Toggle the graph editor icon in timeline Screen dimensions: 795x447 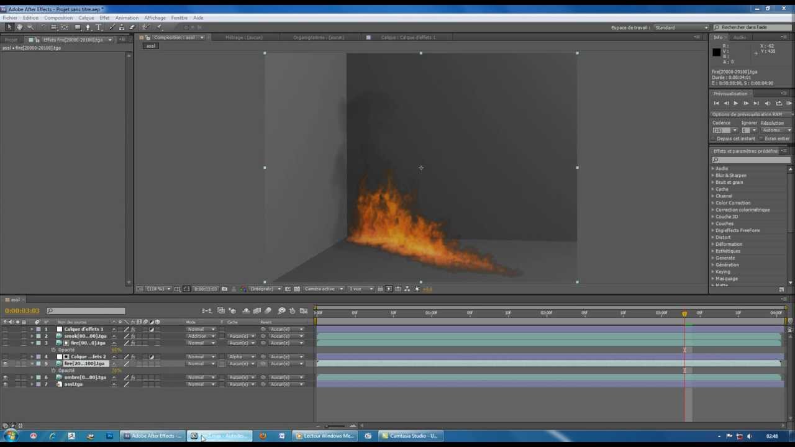(304, 310)
